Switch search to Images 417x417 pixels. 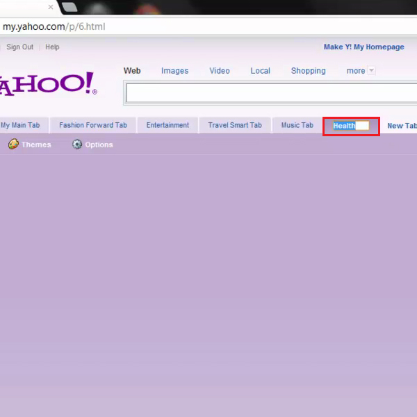point(174,71)
